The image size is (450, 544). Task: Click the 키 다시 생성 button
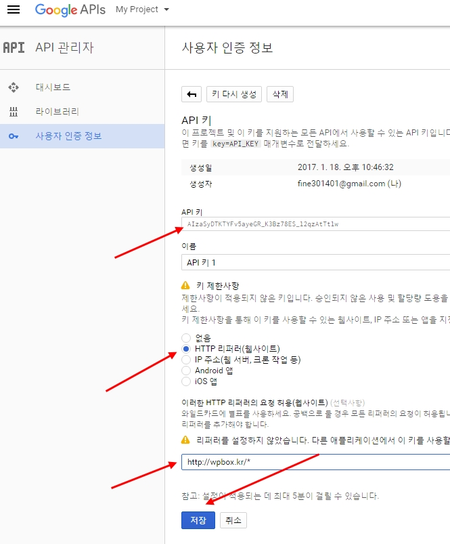(x=233, y=94)
